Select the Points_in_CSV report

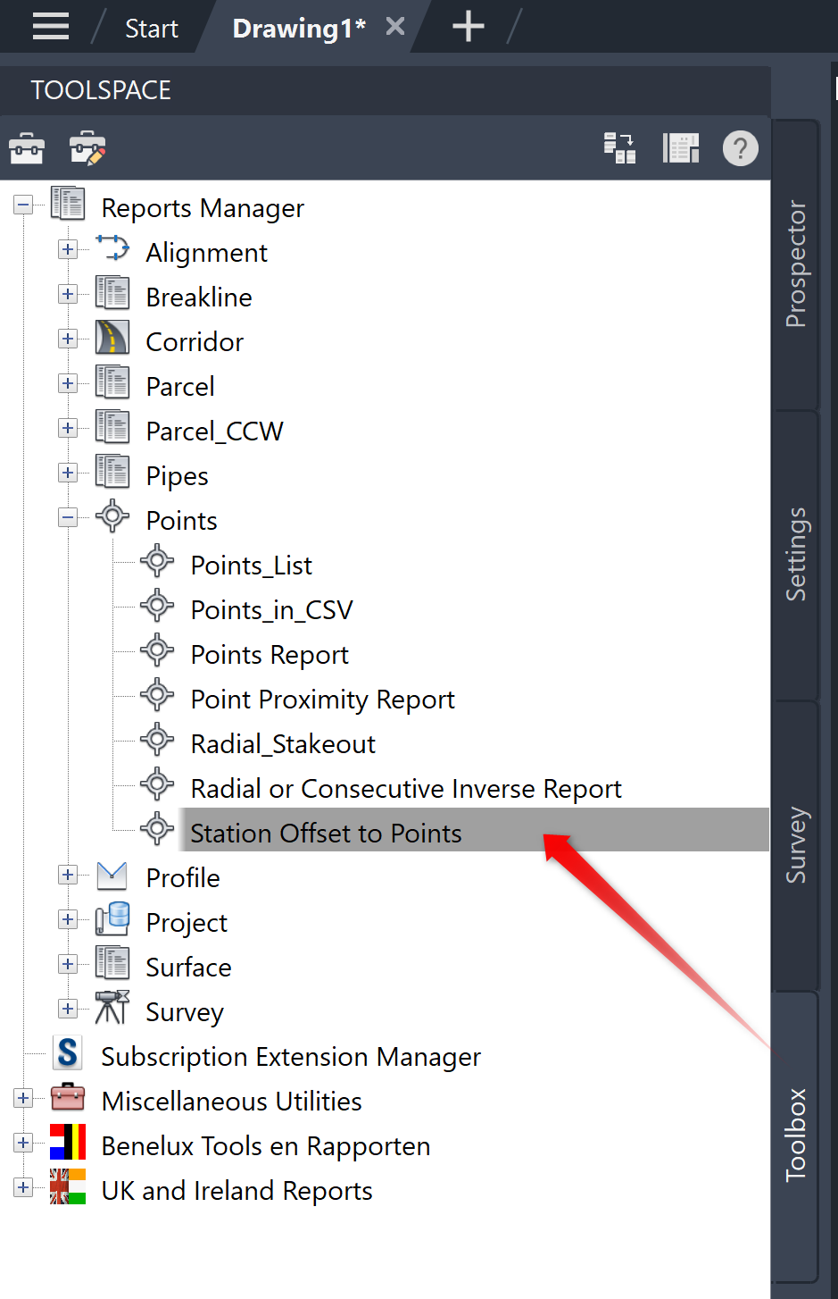coord(271,608)
